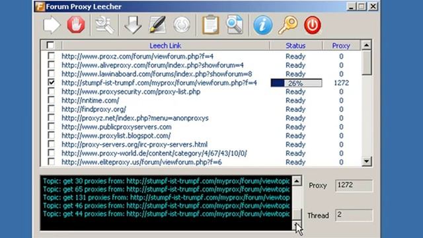The height and width of the screenshot is (238, 423).
Task: Check the eliteproxy.us row checkbox
Action: 51,161
